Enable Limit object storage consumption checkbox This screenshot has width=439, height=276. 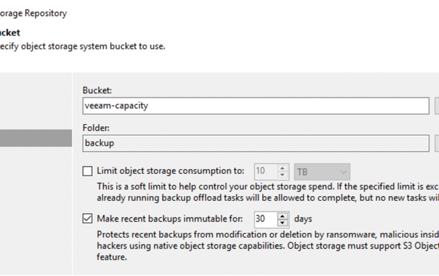coord(88,171)
